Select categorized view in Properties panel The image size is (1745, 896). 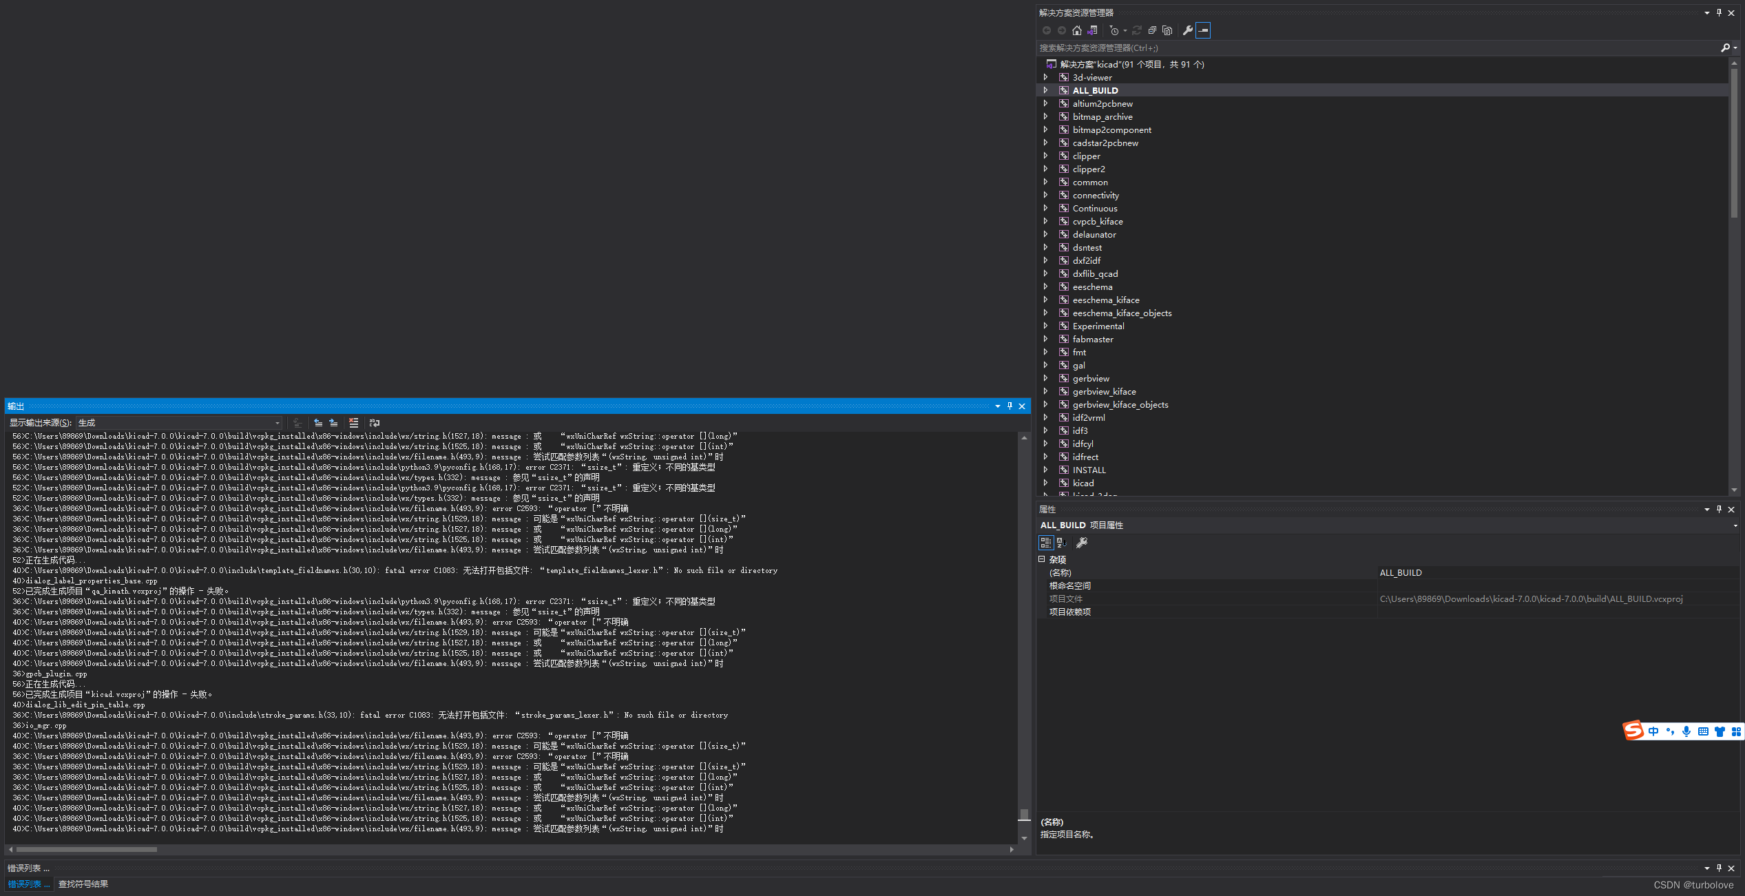(x=1046, y=543)
